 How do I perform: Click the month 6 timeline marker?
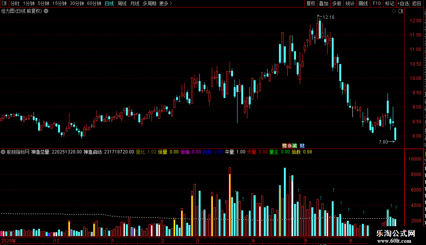(351, 241)
